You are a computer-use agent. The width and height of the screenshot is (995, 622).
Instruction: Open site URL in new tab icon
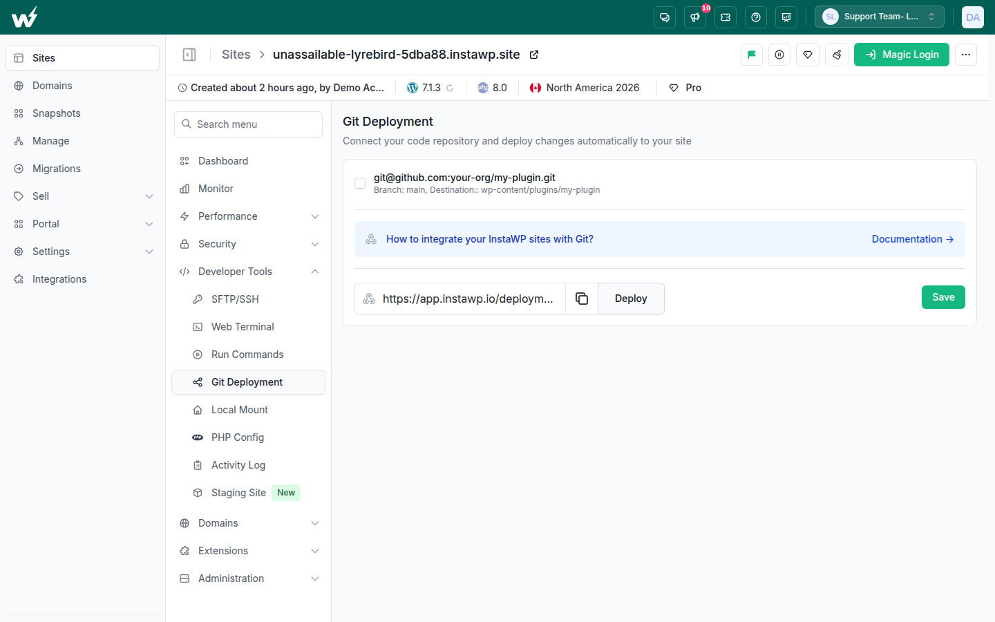pos(534,55)
